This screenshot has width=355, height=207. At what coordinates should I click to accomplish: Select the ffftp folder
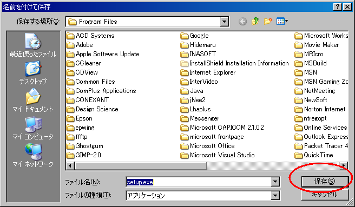[x=77, y=137]
